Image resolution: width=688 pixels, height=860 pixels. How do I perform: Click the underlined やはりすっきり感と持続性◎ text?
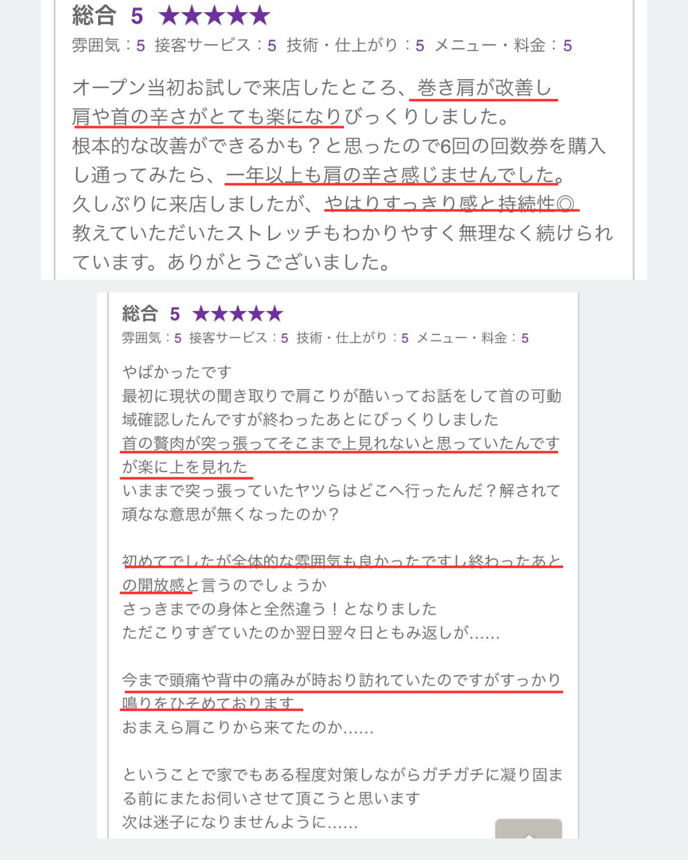tap(450, 203)
